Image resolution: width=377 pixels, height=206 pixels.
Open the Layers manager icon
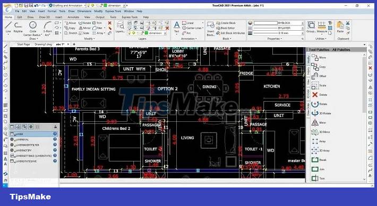point(120,27)
